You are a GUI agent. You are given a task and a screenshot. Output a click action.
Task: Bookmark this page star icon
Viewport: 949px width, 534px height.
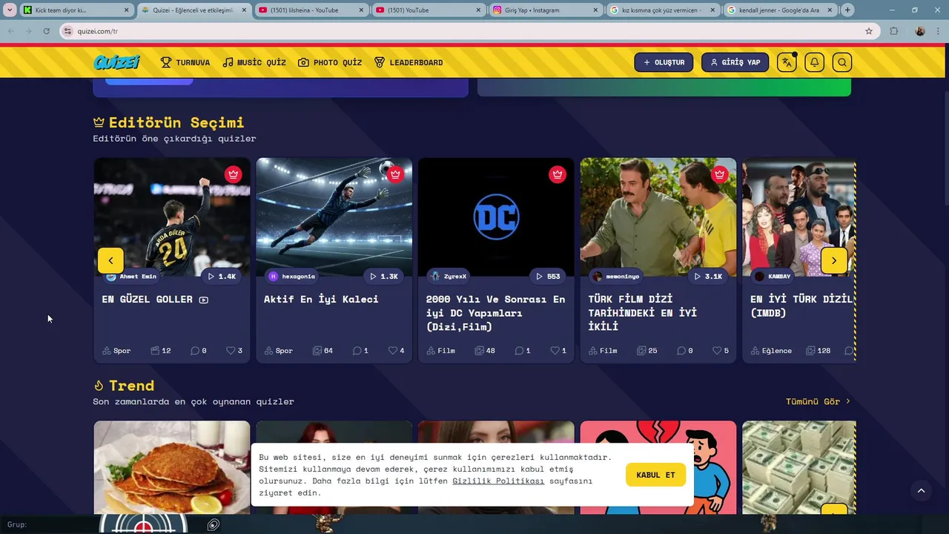(869, 31)
